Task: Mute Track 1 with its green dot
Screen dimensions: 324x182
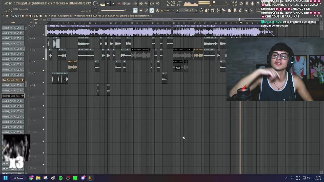Action: (43, 35)
